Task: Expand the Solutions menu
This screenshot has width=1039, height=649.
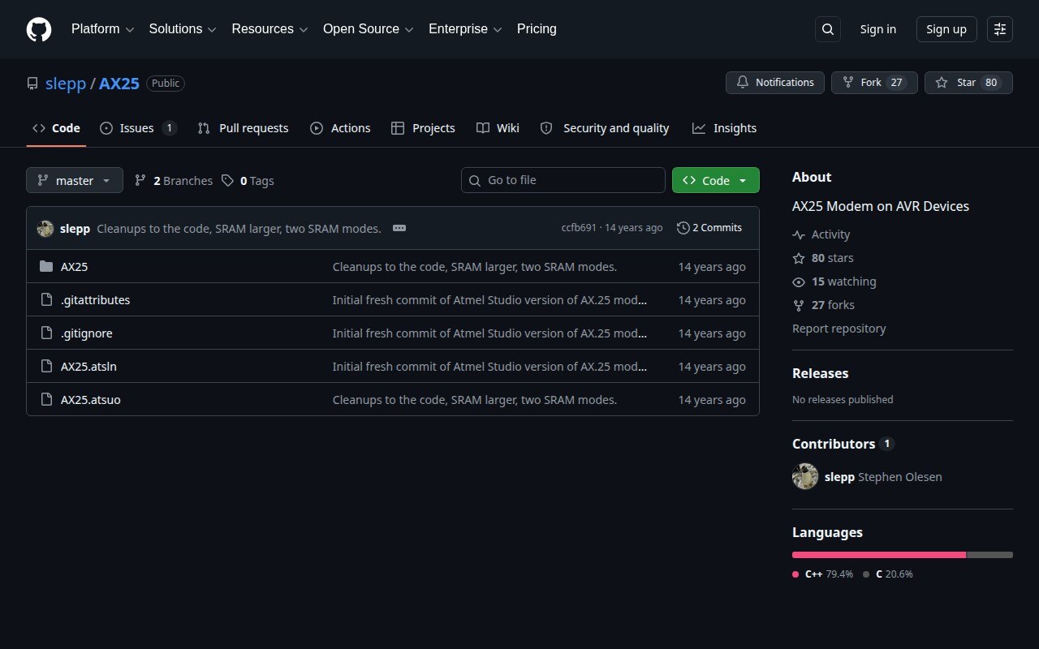Action: 183,29
